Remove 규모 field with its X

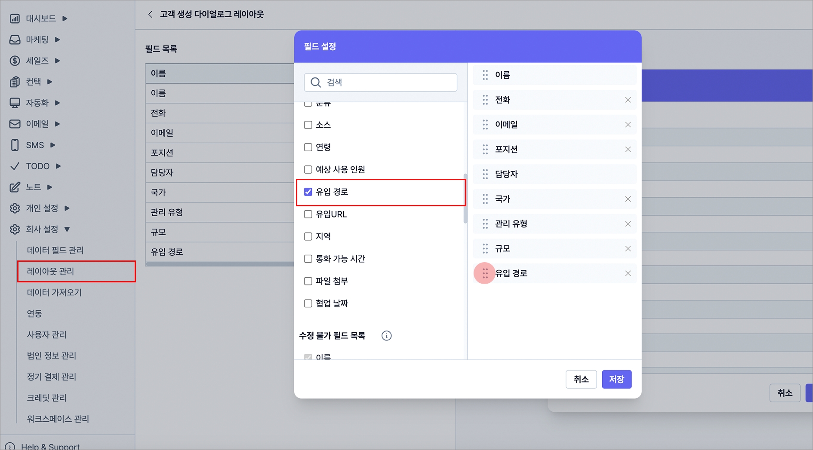point(628,248)
